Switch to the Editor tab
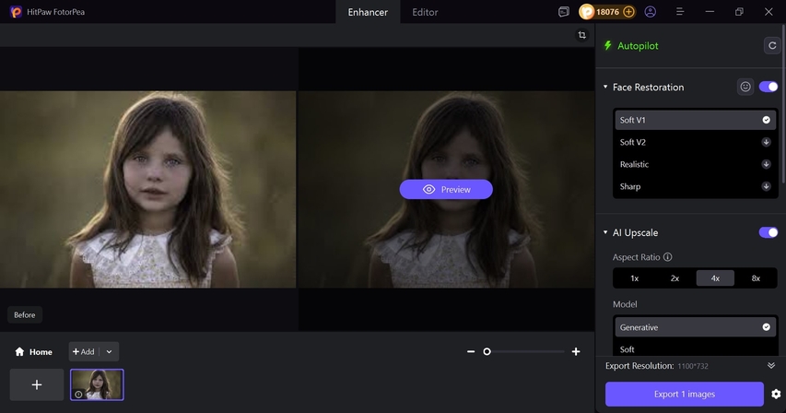Screen dimensions: 786x413 pos(425,12)
